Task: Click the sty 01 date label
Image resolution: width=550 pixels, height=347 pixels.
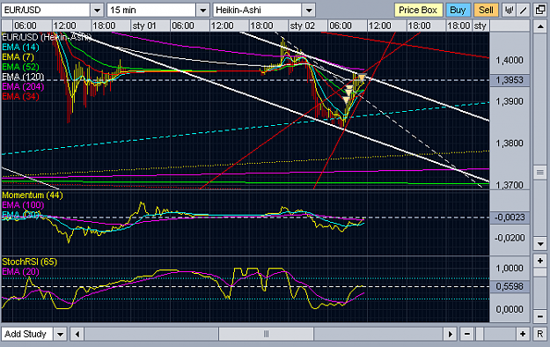Action: pyautogui.click(x=143, y=26)
